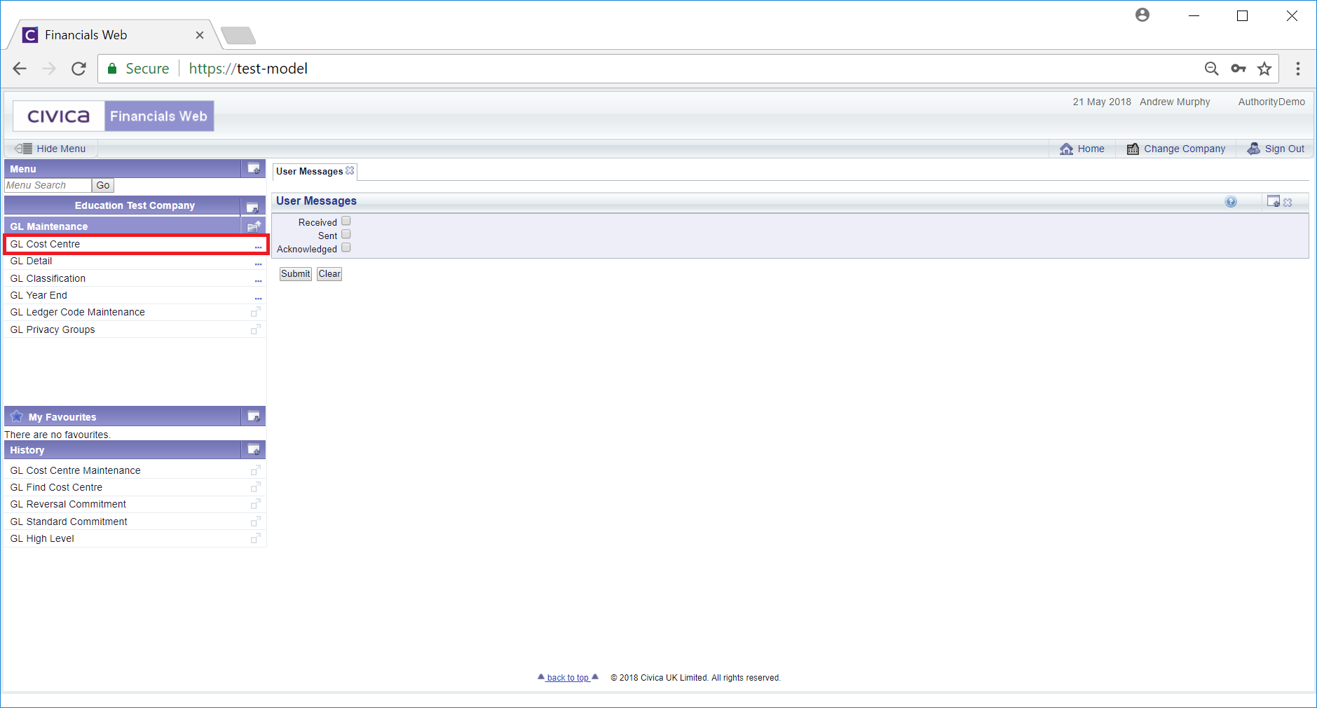
Task: Expand GL Year End submenu
Action: [258, 297]
